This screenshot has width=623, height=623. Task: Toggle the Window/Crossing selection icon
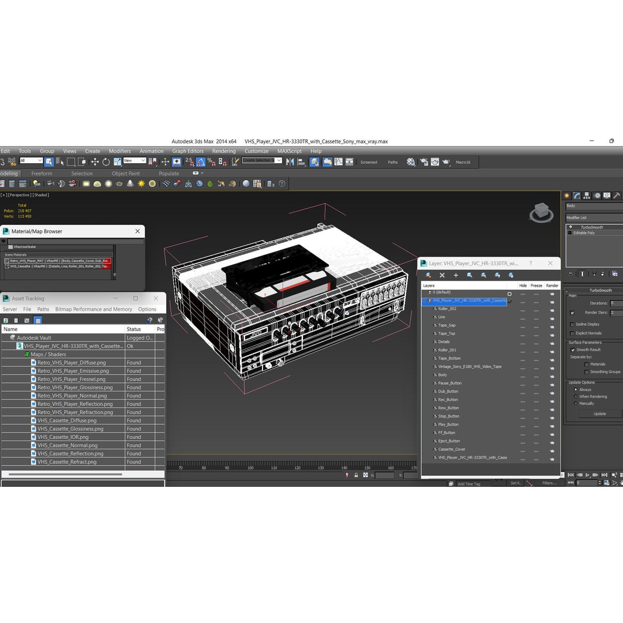[82, 162]
